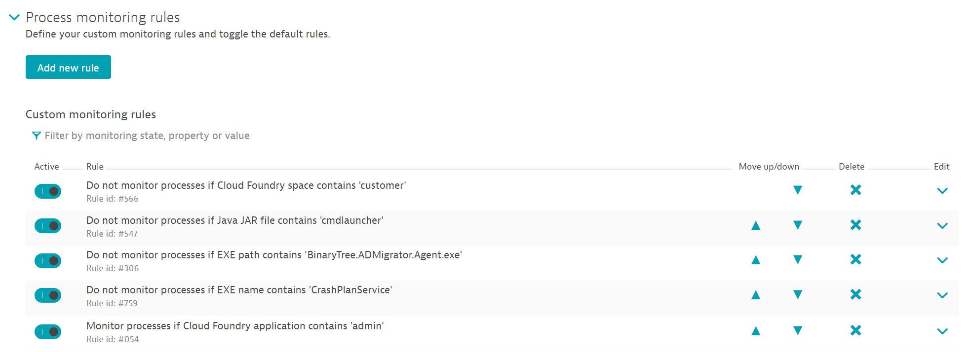
Task: Move the 'admin' application rule up
Action: pyautogui.click(x=755, y=331)
